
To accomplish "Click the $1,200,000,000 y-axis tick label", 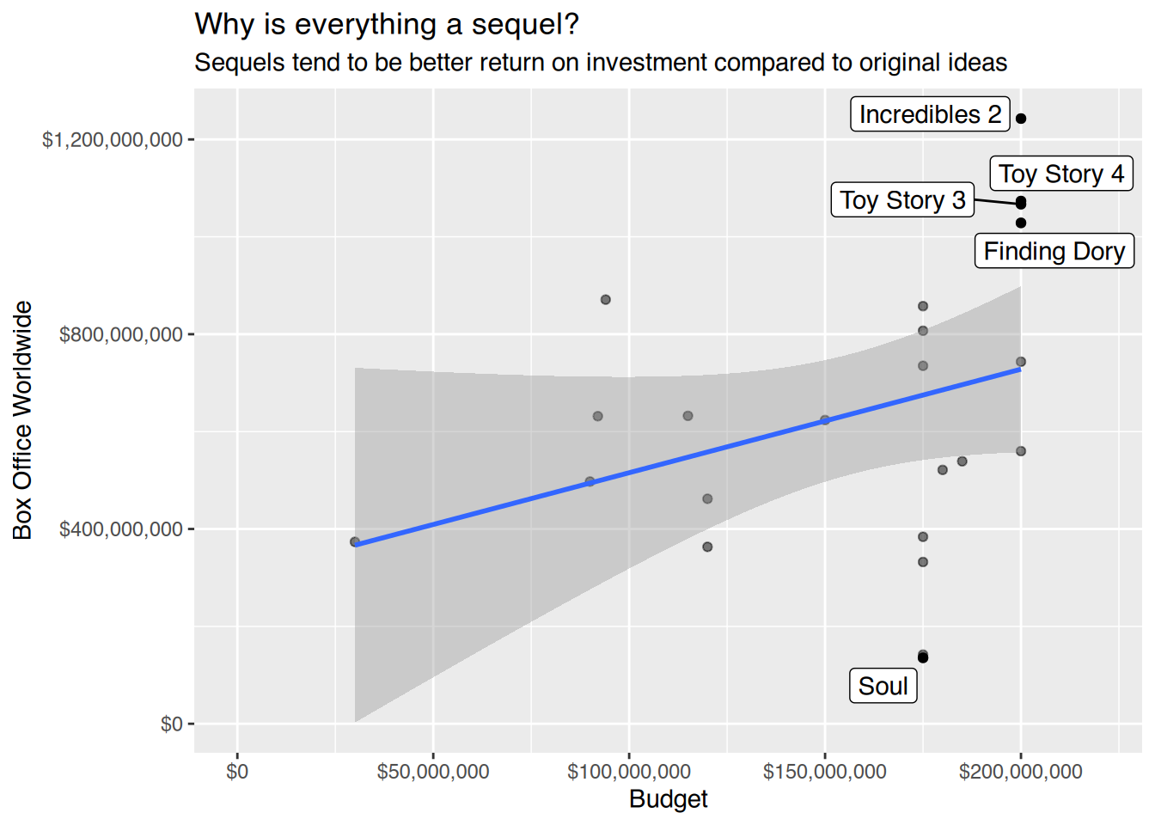I will [x=113, y=139].
